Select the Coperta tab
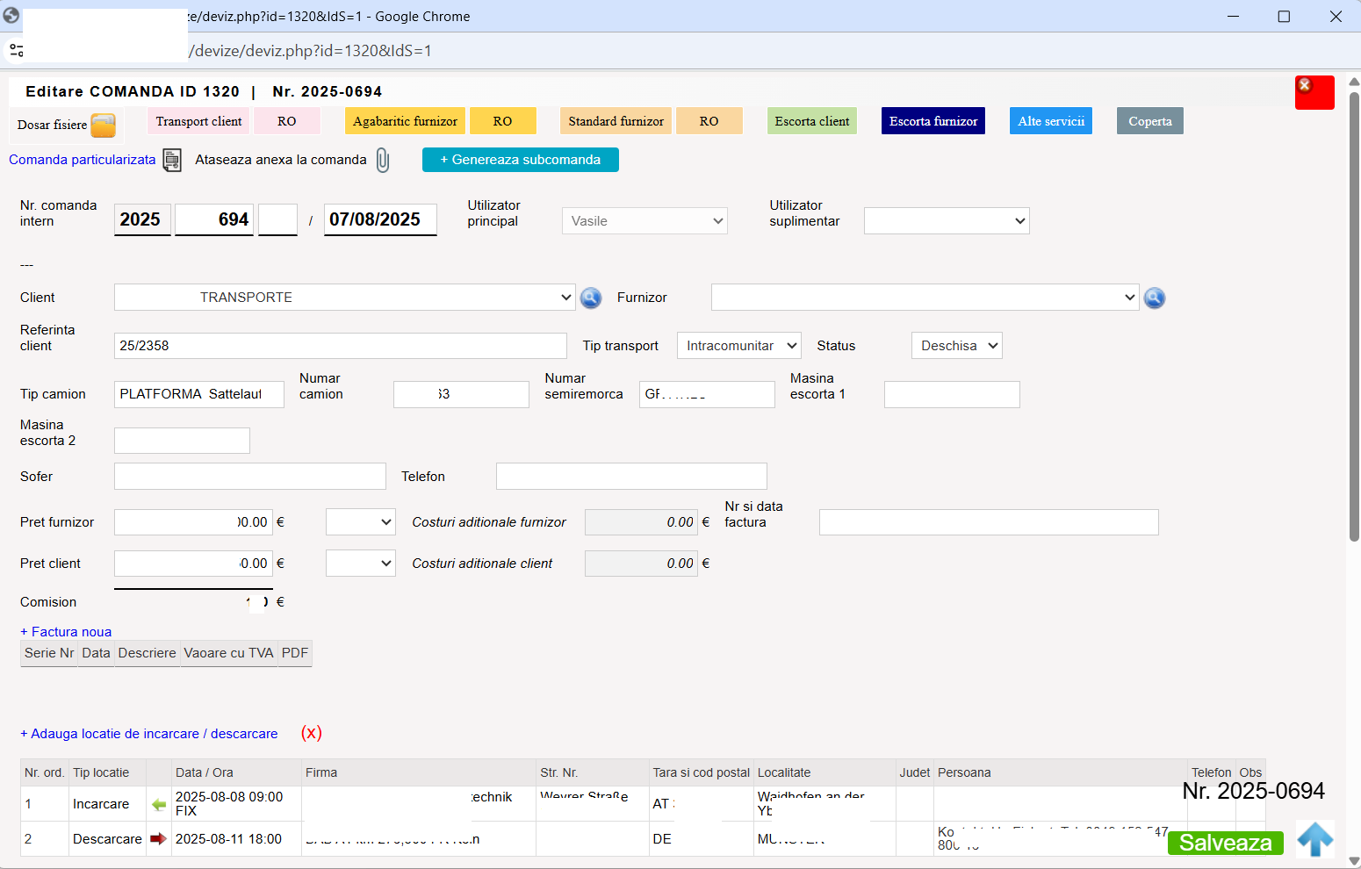This screenshot has height=869, width=1361. [x=1150, y=121]
